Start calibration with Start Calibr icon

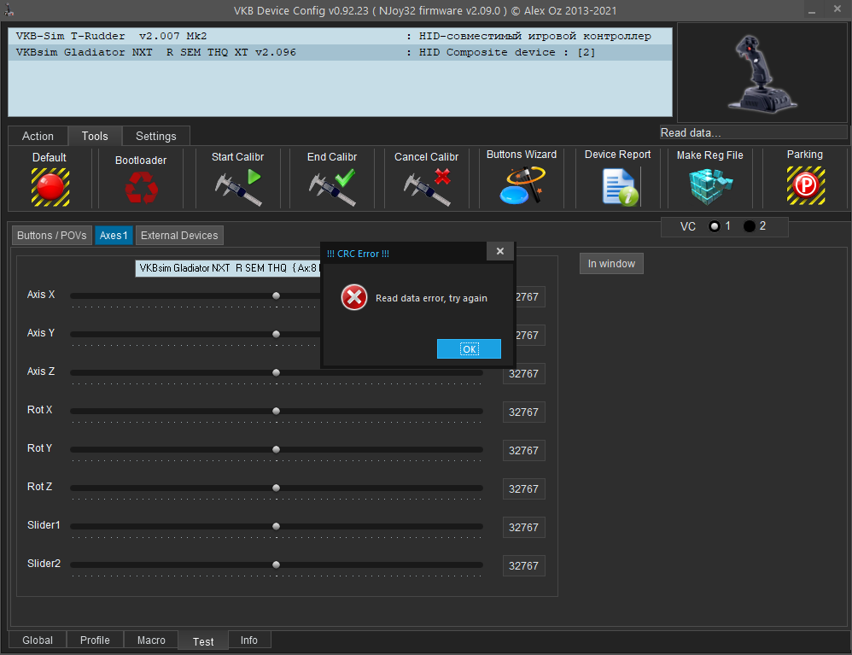click(x=238, y=188)
